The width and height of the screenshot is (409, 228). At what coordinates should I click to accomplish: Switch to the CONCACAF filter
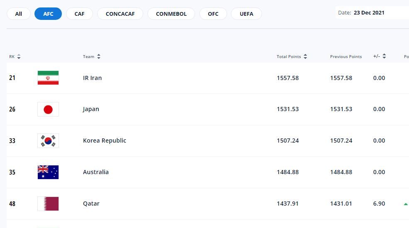click(x=120, y=14)
